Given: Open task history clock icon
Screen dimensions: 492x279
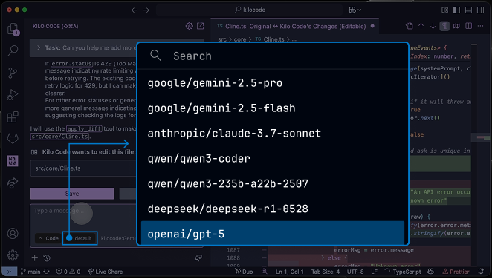Looking at the screenshot, I should (x=47, y=258).
